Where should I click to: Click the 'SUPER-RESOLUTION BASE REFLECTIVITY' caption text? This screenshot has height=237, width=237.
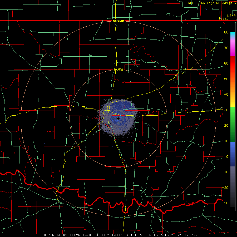coord(83,235)
